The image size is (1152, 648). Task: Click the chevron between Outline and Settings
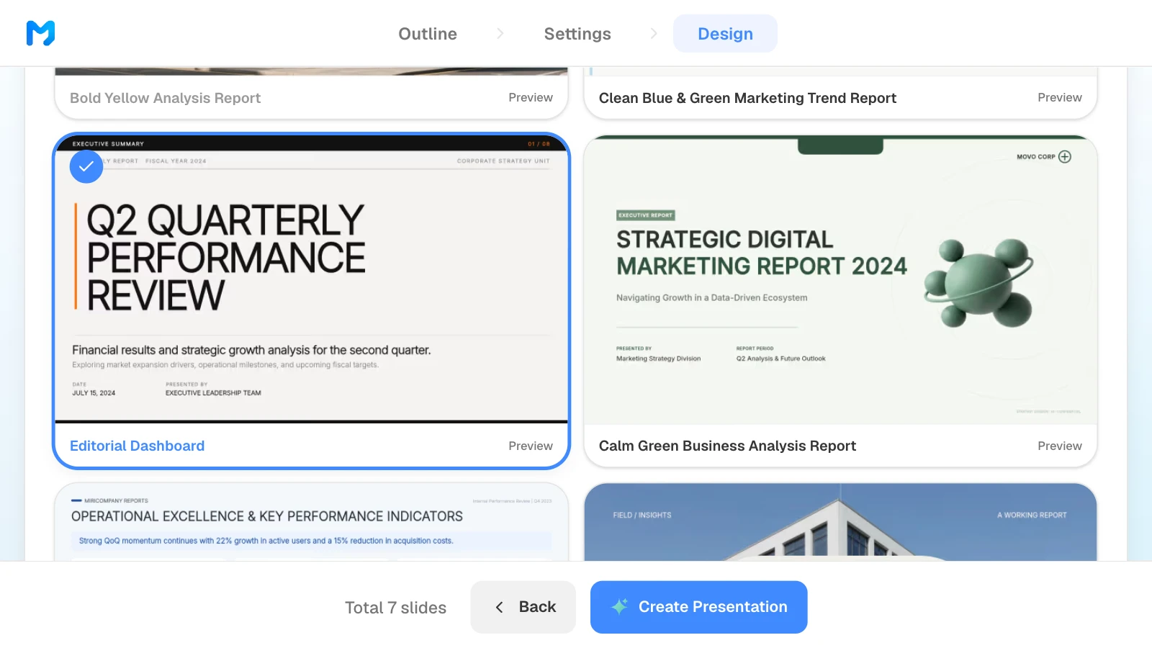[x=500, y=34]
